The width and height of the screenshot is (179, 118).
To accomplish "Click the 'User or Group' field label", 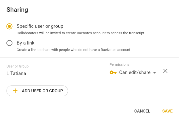I will coord(18,66).
